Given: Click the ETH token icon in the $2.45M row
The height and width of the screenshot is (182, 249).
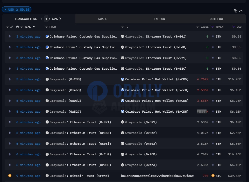Looking at the screenshot, I should click(x=213, y=133).
